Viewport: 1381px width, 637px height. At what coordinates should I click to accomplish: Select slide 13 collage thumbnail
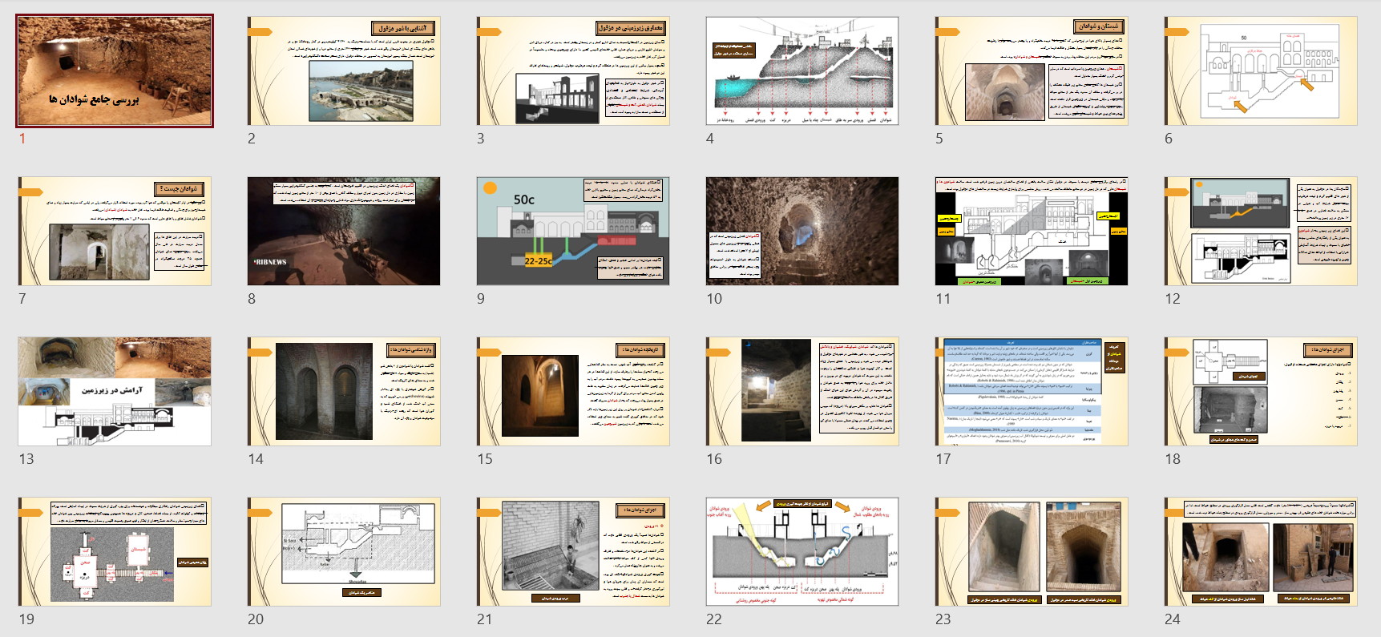[x=115, y=391]
